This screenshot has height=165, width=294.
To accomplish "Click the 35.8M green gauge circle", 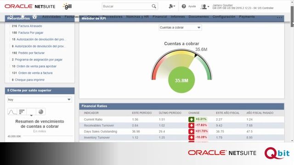I will 181,80.
